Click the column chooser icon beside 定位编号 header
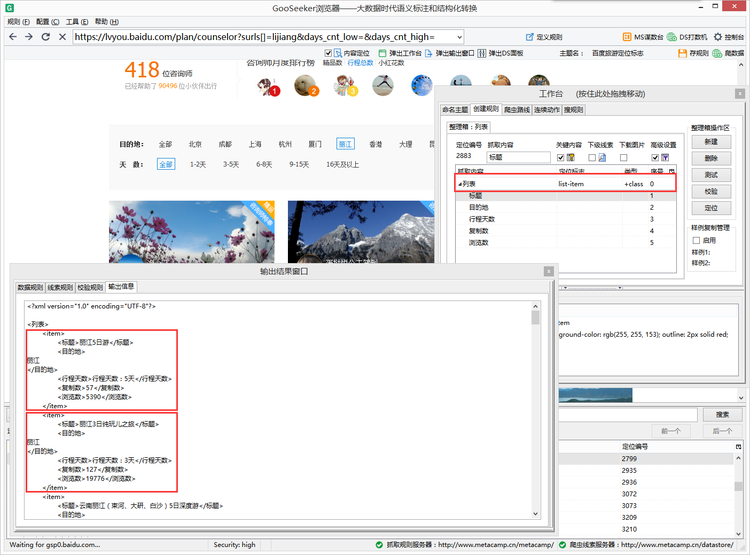This screenshot has width=750, height=555. (738, 447)
